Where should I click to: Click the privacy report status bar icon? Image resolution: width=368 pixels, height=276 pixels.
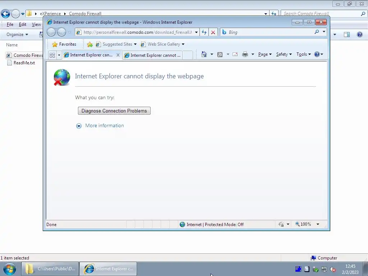(x=281, y=224)
